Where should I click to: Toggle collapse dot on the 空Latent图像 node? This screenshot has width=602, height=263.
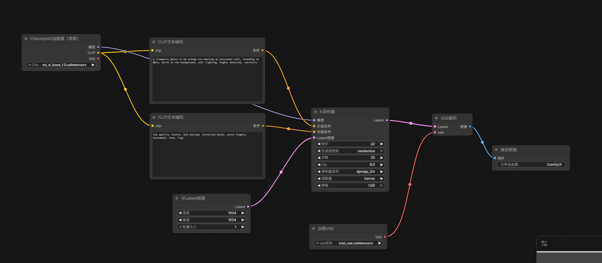[177, 198]
